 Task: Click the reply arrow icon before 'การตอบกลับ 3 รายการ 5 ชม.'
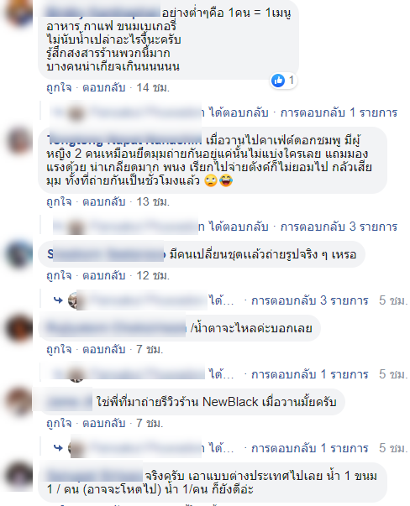(x=58, y=300)
